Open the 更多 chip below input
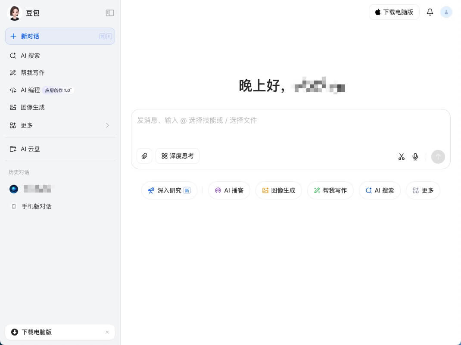Image resolution: width=461 pixels, height=345 pixels. click(423, 190)
